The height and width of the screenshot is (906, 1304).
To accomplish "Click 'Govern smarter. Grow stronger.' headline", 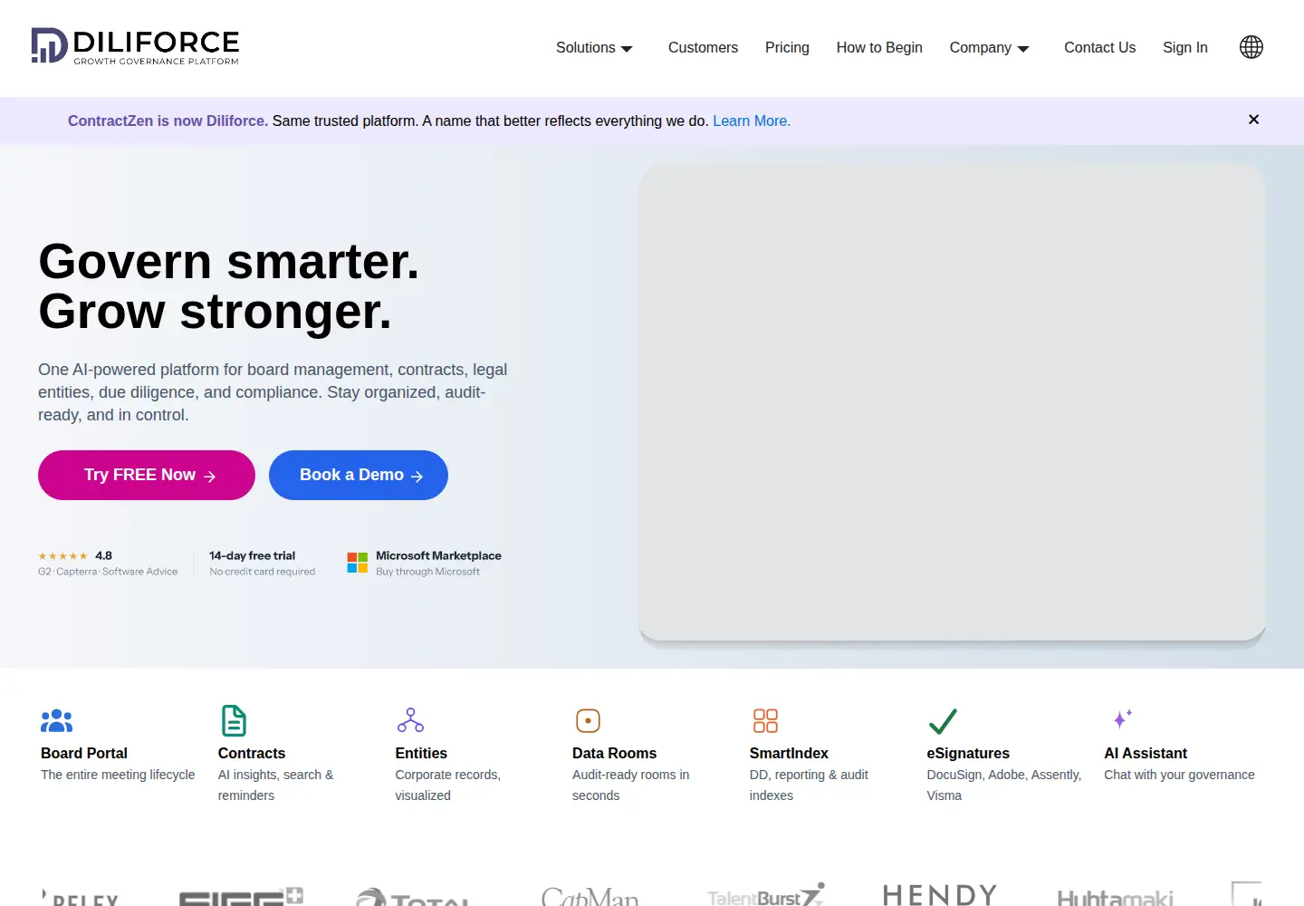I will pyautogui.click(x=229, y=286).
